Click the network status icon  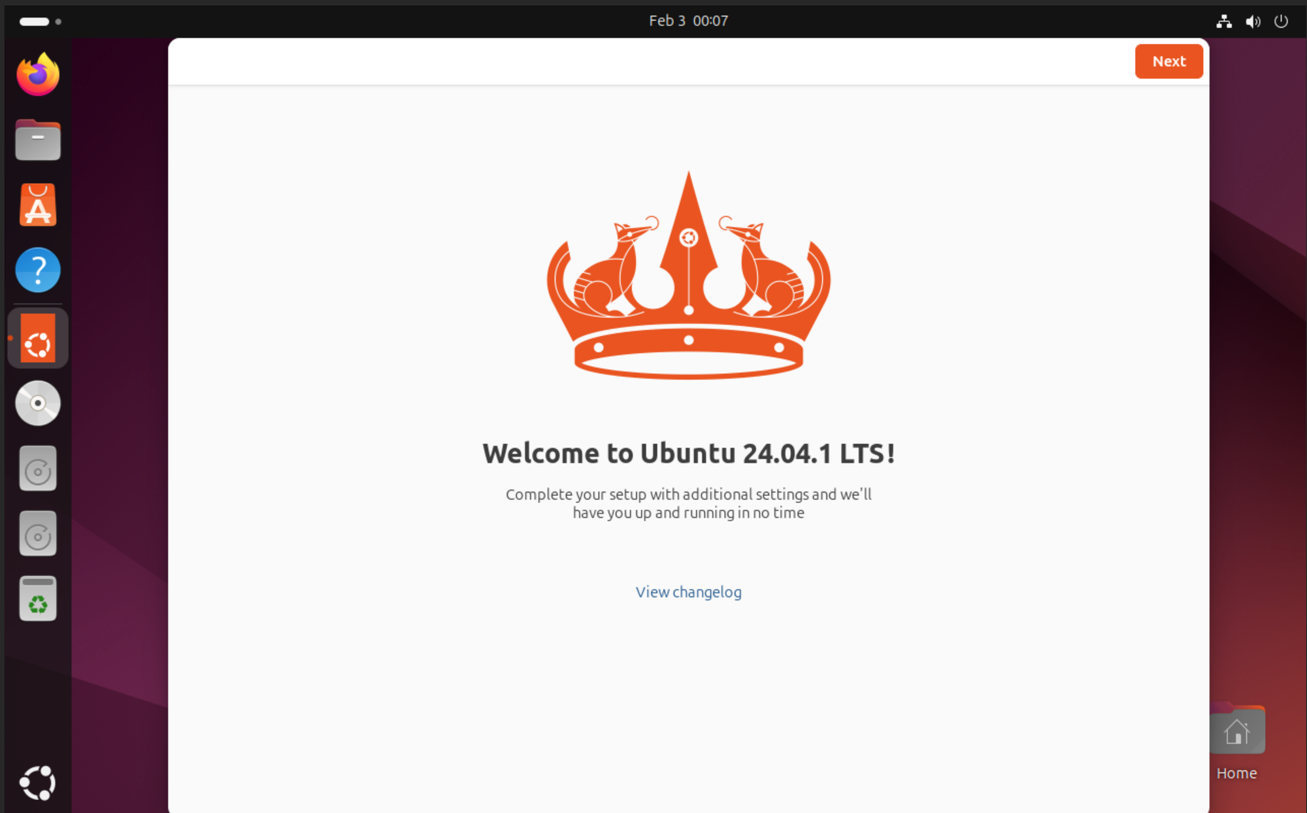click(x=1224, y=22)
